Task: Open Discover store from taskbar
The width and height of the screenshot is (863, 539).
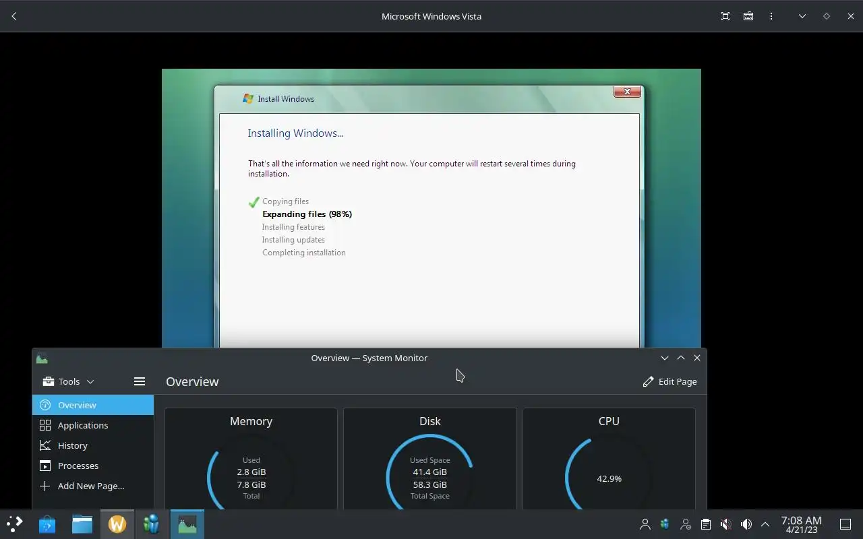Action: click(x=47, y=524)
